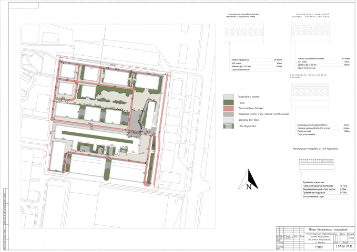Click 'Газонная решетка бетонная' table row
This screenshot has height=252, width=357.
tap(326, 186)
